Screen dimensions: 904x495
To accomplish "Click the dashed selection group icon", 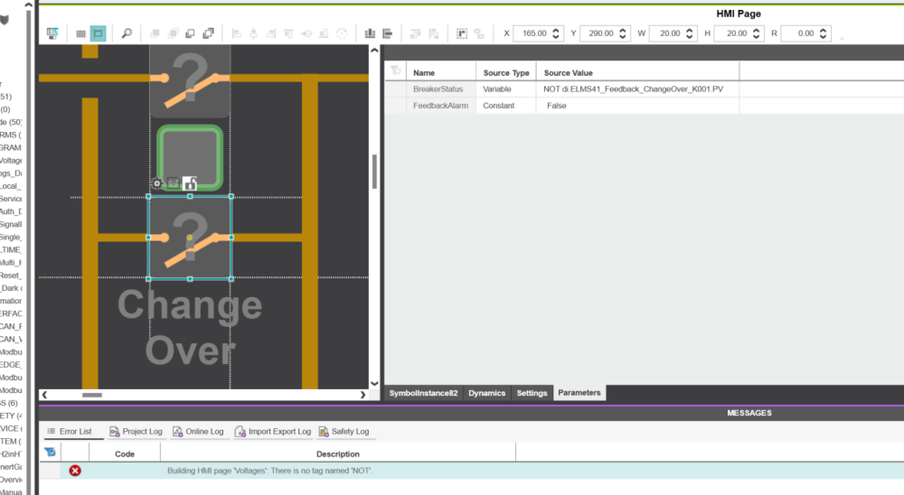I will pos(461,33).
